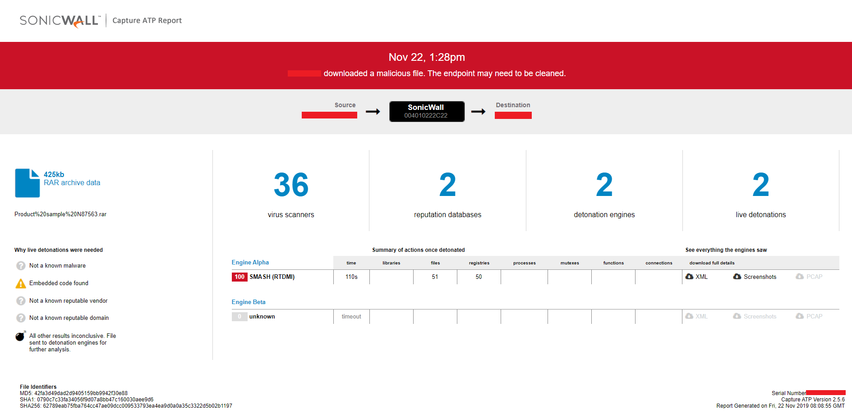Click the redacted Destination address bar

click(x=513, y=115)
